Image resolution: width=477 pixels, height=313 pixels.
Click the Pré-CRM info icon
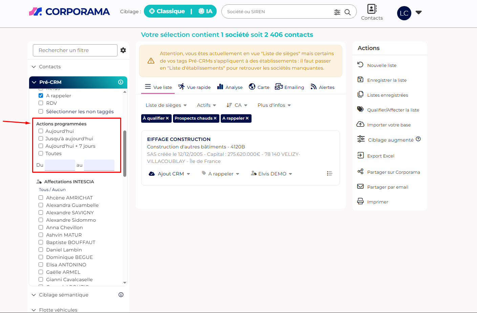tap(121, 82)
